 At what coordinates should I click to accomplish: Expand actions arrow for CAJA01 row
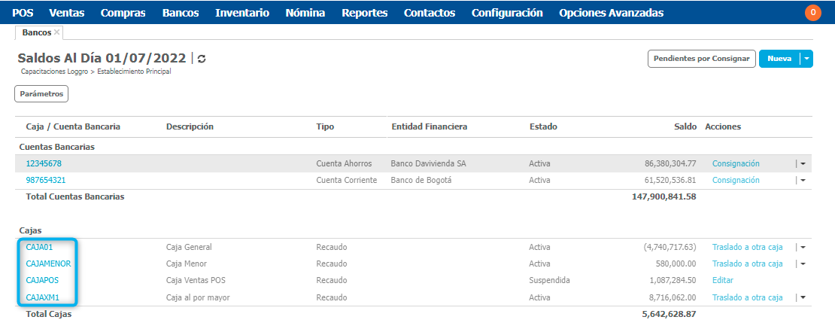[x=803, y=247]
